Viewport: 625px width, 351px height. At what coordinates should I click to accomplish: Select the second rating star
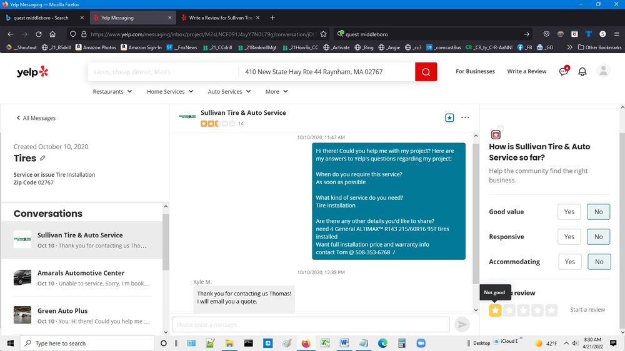(x=509, y=310)
